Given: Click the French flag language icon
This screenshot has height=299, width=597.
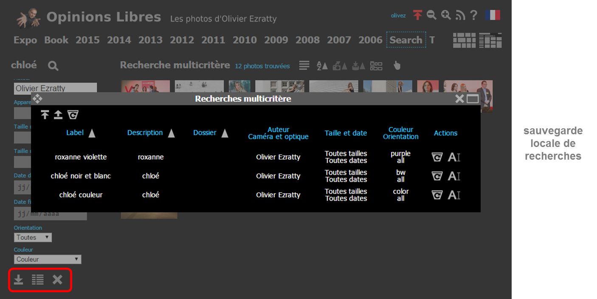Looking at the screenshot, I should click(492, 15).
